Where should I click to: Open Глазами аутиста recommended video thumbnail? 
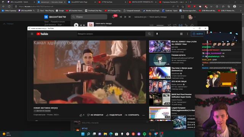click(x=160, y=60)
